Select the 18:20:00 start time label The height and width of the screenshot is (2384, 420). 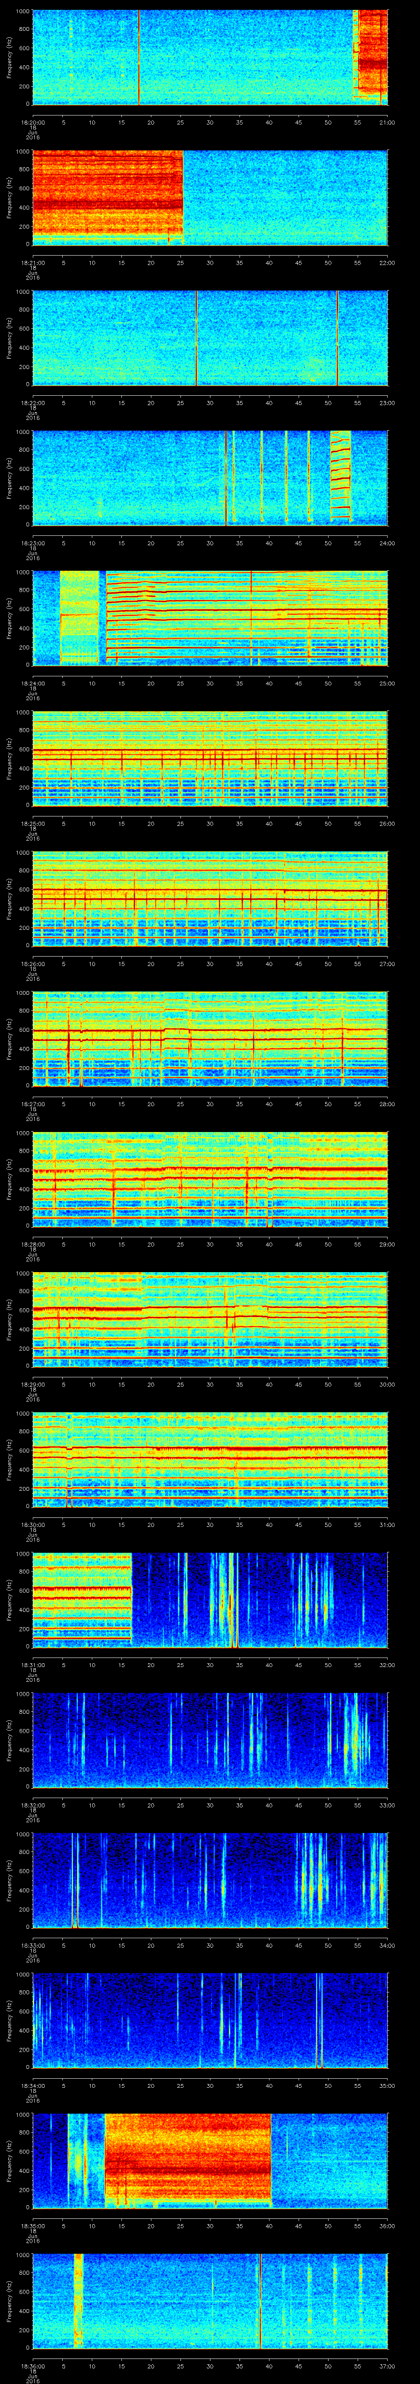pos(32,122)
